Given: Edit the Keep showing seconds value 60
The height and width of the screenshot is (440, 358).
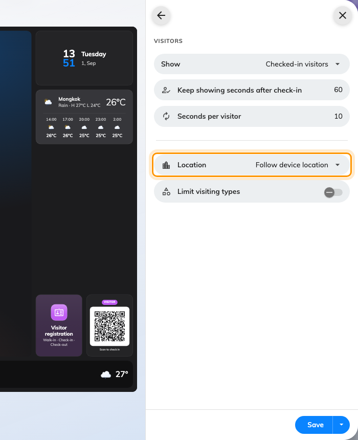Looking at the screenshot, I should coord(338,90).
